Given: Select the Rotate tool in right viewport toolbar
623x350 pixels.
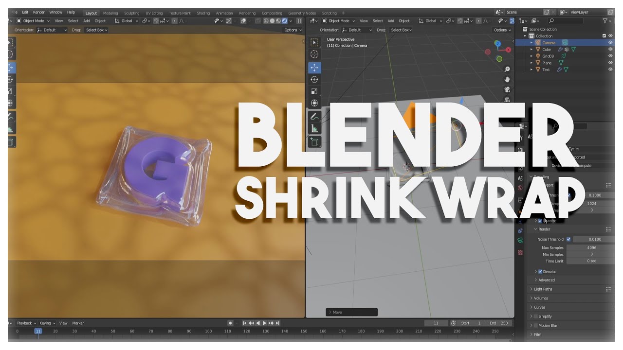Looking at the screenshot, I should click(x=314, y=79).
